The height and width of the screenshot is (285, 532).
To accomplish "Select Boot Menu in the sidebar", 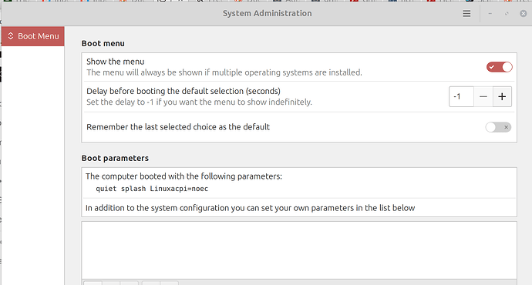I will point(33,36).
